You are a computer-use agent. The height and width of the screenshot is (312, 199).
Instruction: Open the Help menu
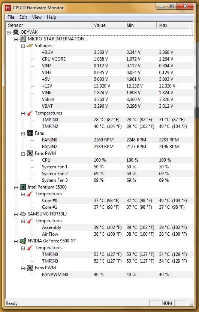[x=51, y=17]
